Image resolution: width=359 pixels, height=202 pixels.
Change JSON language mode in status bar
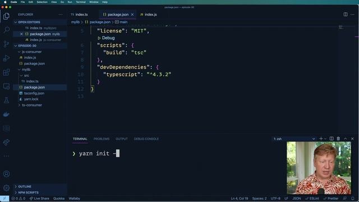pyautogui.click(x=297, y=199)
